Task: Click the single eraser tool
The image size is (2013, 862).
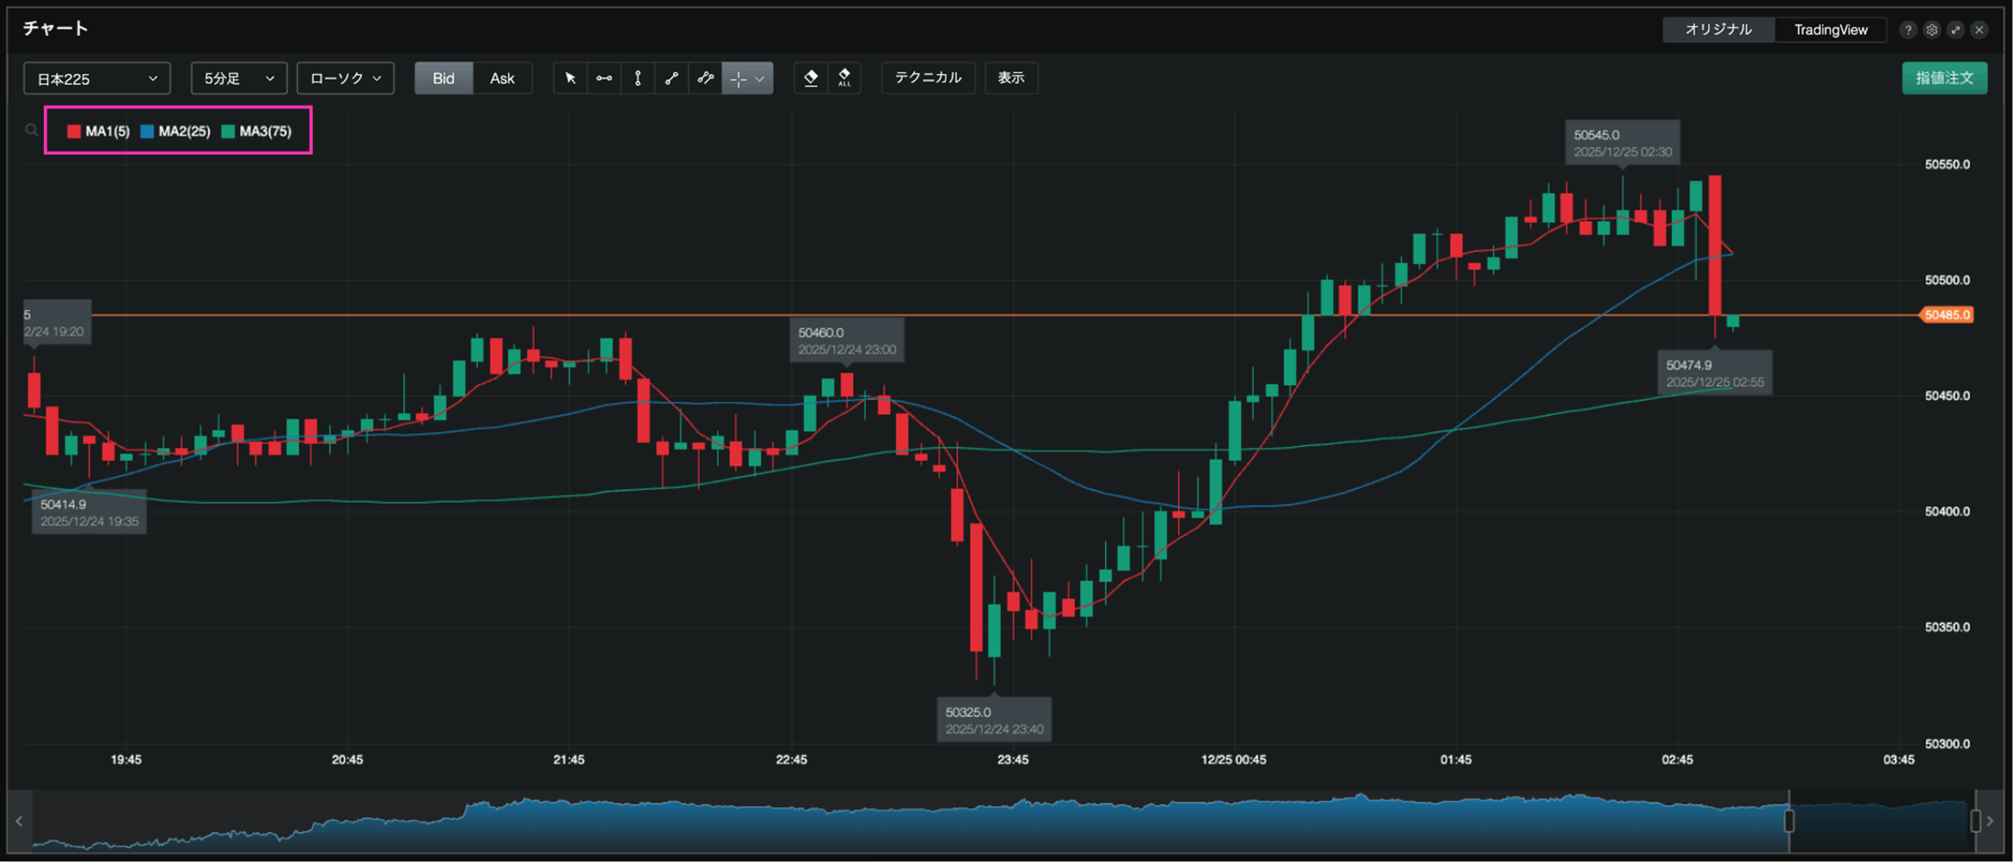Action: click(811, 78)
